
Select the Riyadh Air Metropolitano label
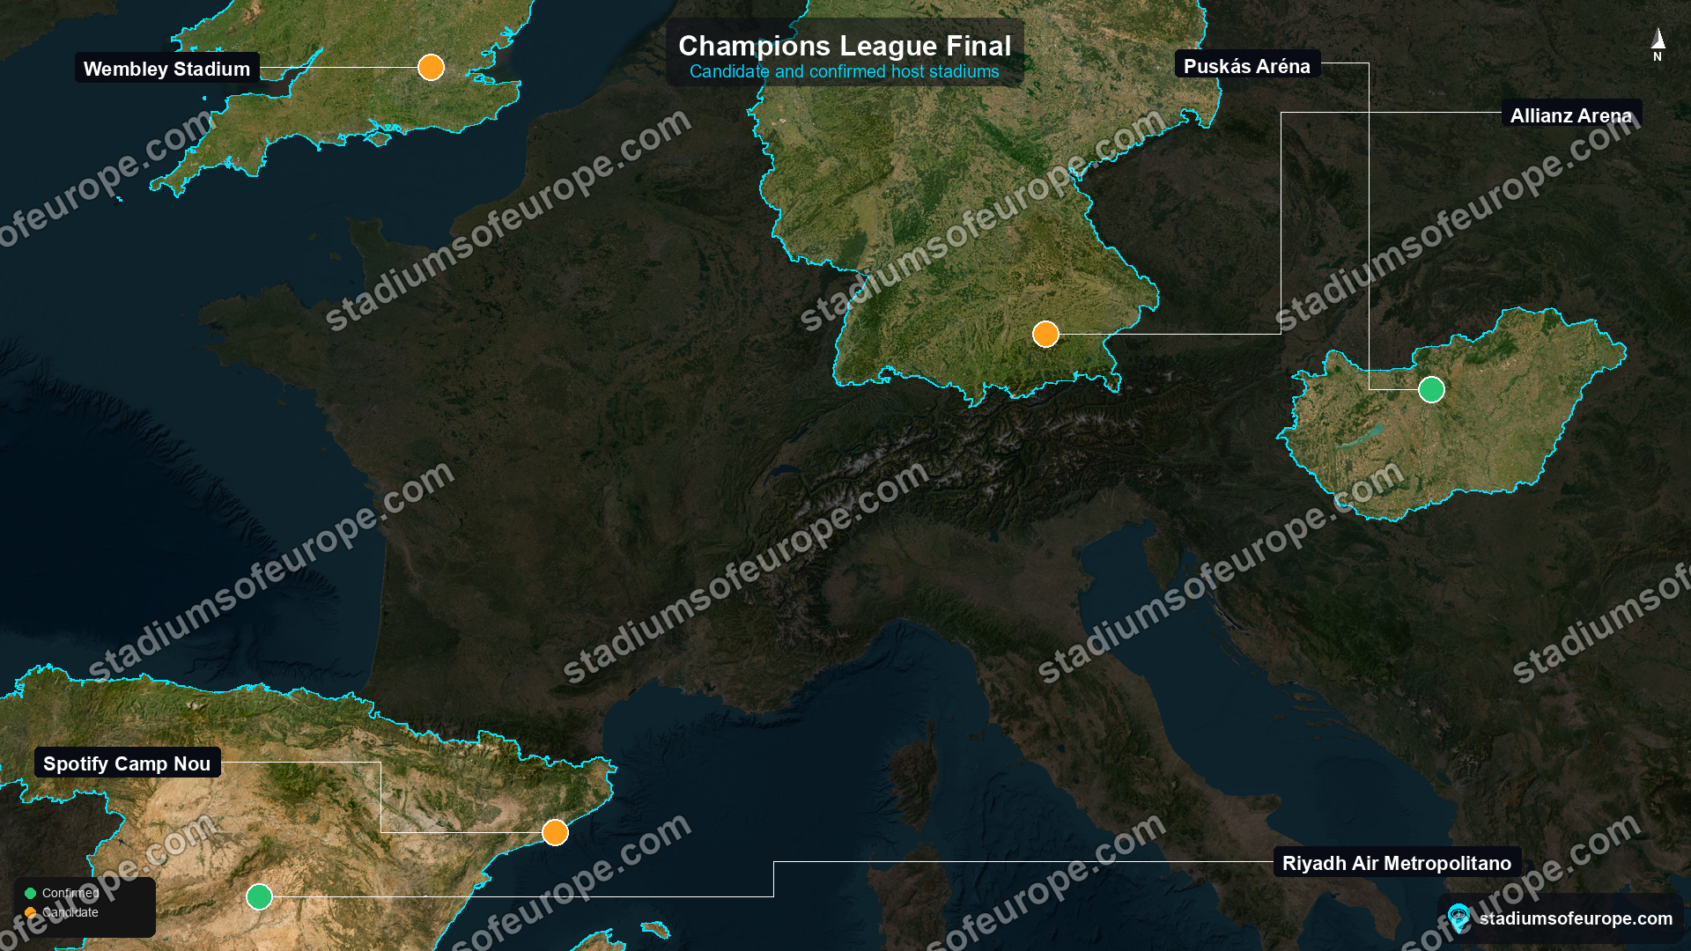(1397, 863)
